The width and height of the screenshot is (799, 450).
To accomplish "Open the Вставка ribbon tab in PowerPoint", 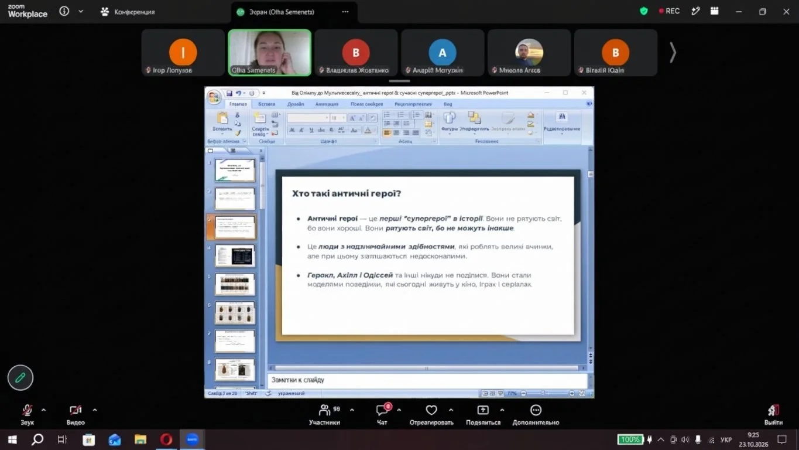I will click(x=266, y=104).
